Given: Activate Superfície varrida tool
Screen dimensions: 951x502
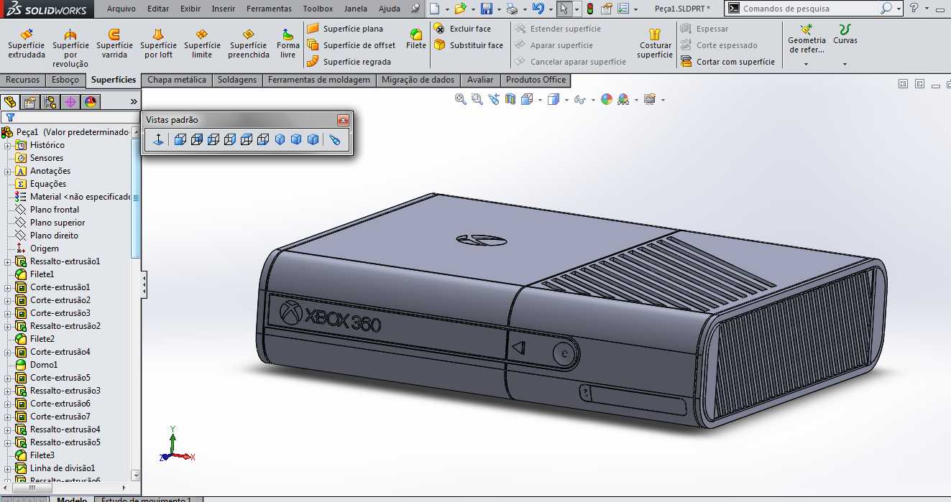Looking at the screenshot, I should click(114, 44).
